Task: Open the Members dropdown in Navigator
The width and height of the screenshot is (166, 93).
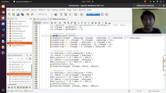Action: coord(14,59)
